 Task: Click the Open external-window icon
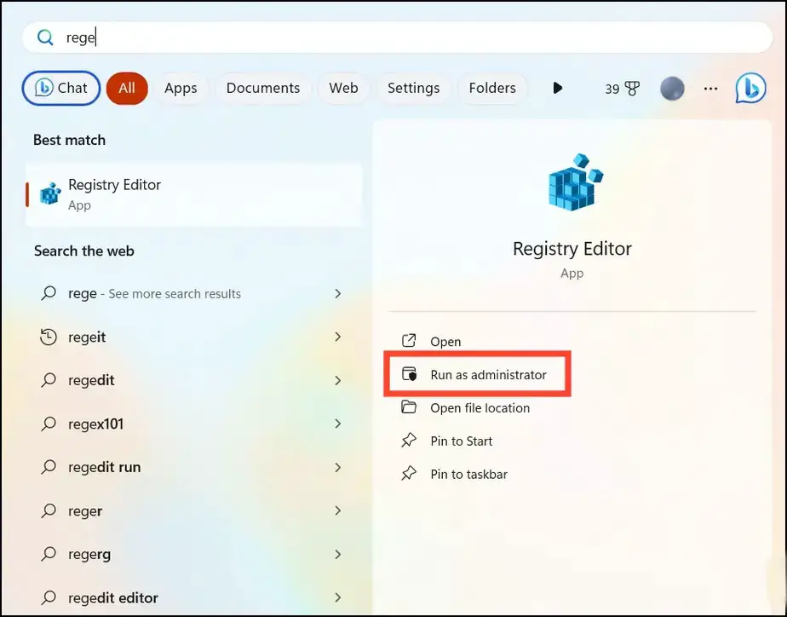click(x=409, y=341)
